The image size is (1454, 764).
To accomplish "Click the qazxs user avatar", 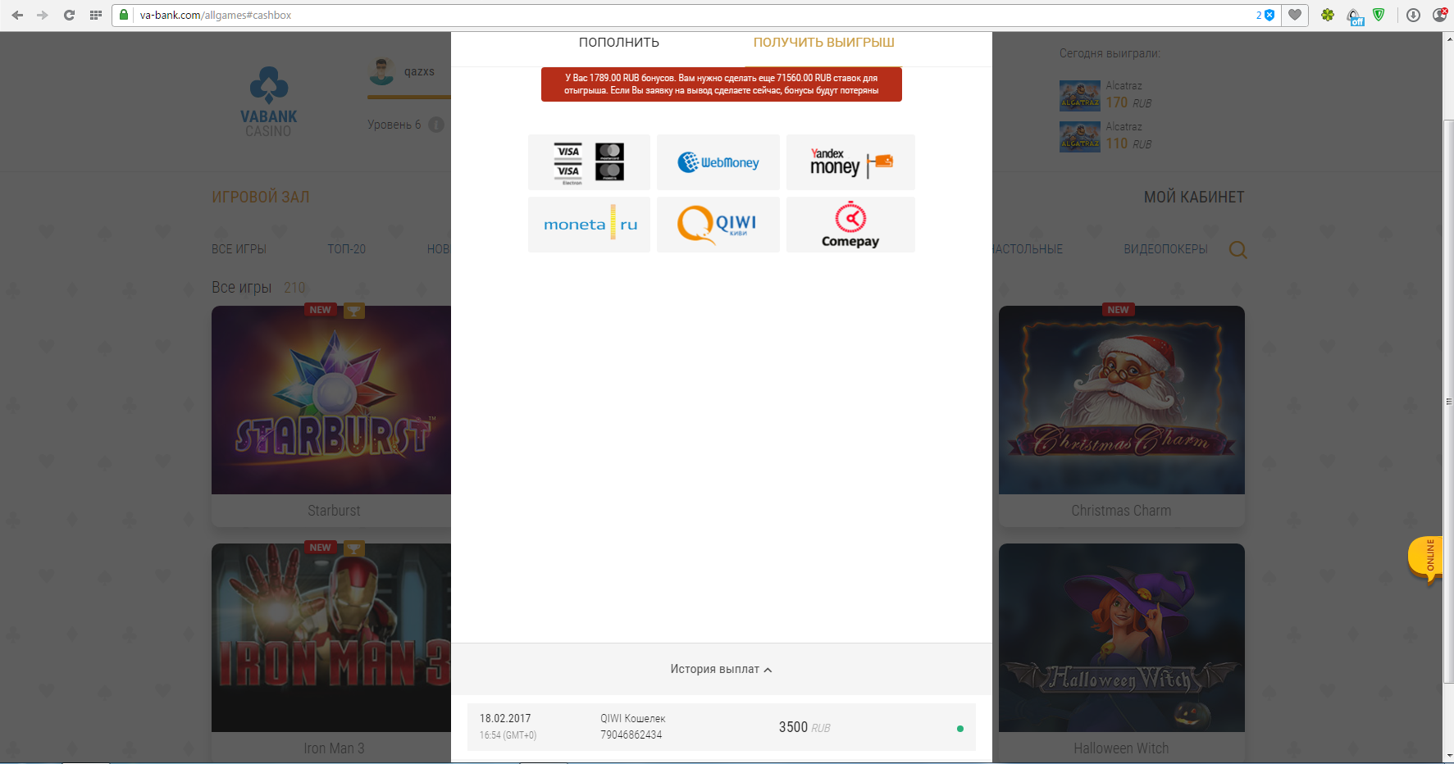I will (381, 71).
